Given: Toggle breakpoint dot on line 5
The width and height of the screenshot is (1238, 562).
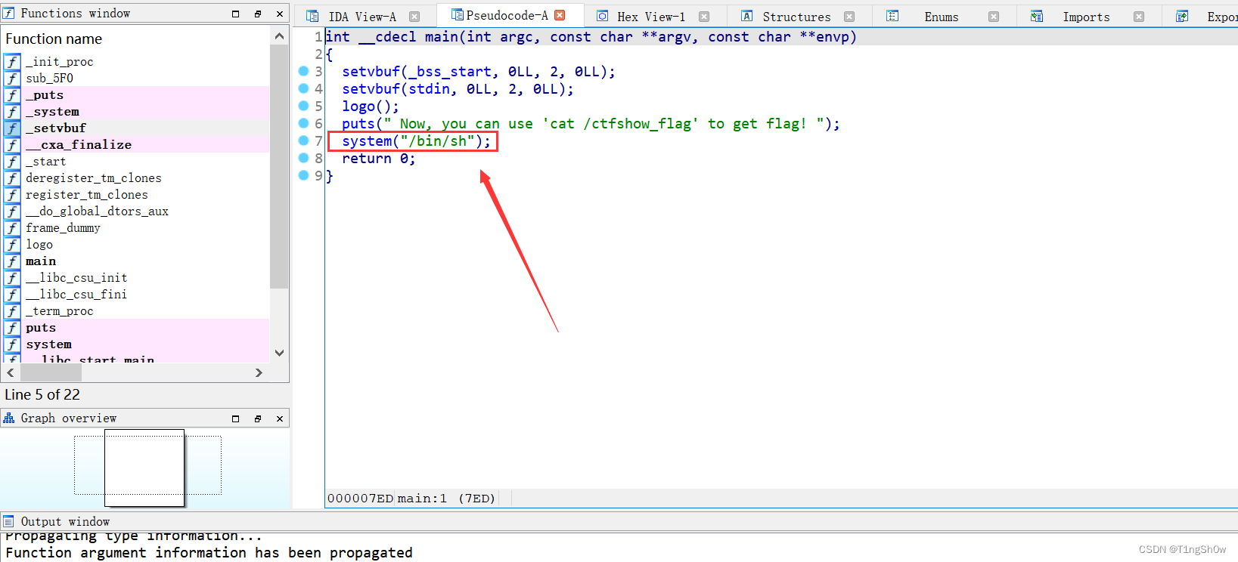Looking at the screenshot, I should coord(303,106).
